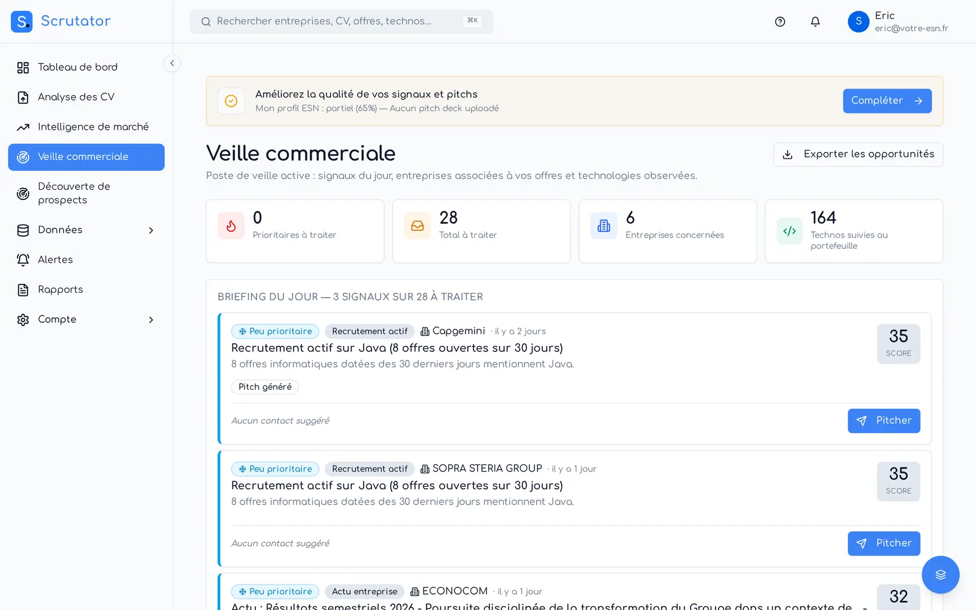The image size is (976, 610).
Task: Click score 35 box on Capgemini signal
Action: (x=899, y=344)
